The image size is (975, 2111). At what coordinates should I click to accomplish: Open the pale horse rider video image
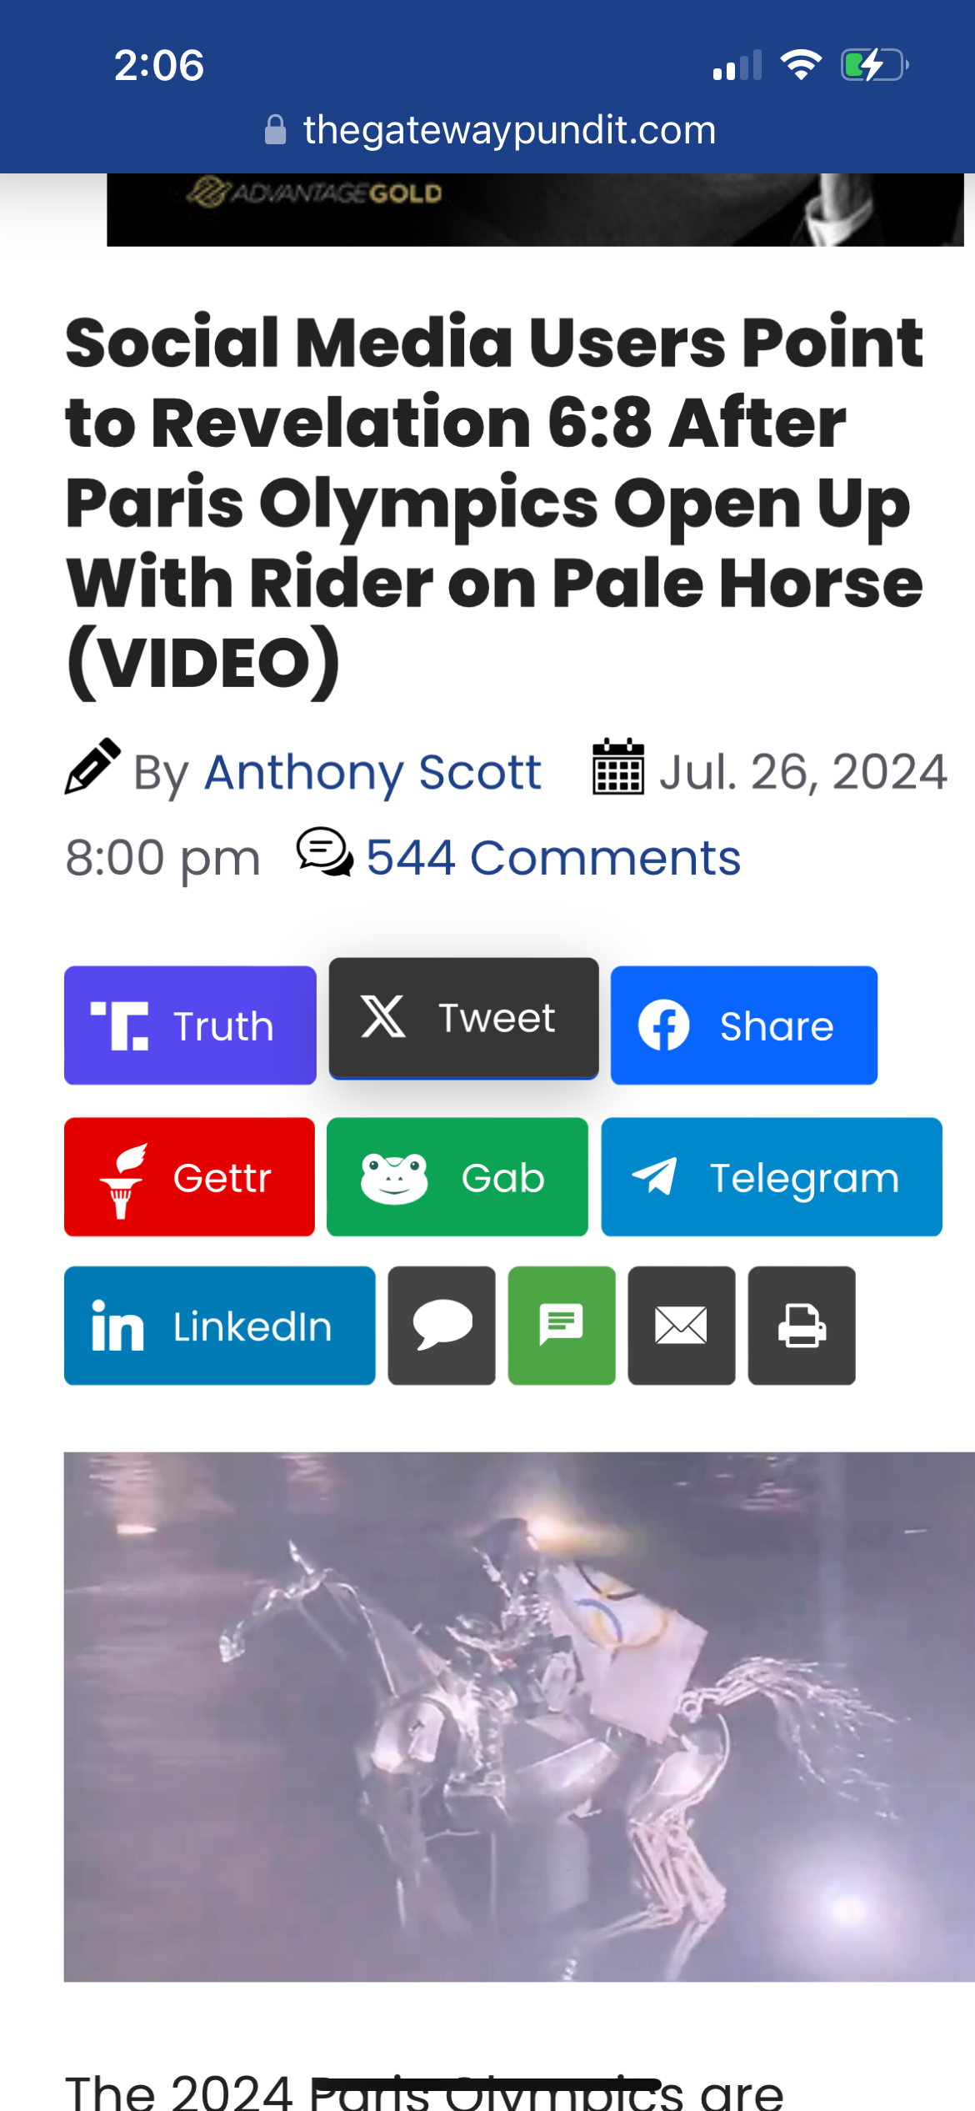click(x=519, y=1717)
